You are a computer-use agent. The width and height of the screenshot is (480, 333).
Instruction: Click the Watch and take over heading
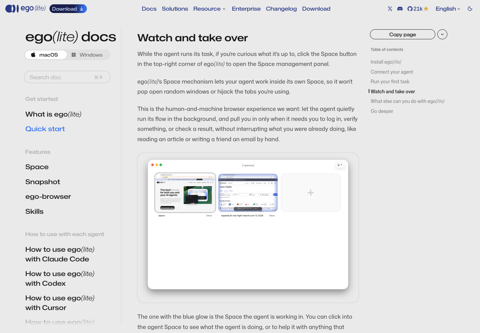click(193, 38)
